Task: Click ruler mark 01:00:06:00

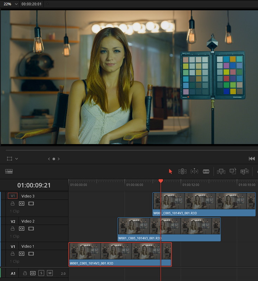Action: pyautogui.click(x=135, y=185)
